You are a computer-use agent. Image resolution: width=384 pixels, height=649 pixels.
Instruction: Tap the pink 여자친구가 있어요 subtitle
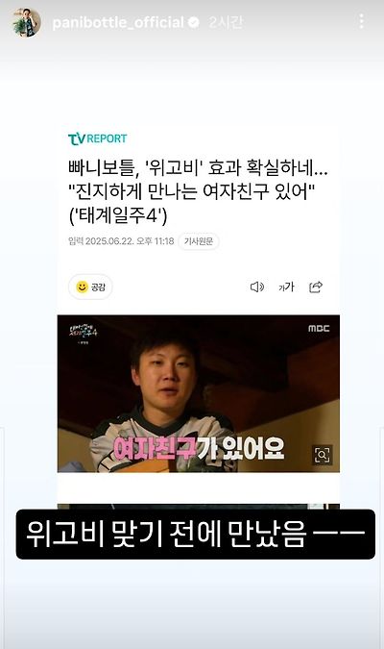pos(199,448)
